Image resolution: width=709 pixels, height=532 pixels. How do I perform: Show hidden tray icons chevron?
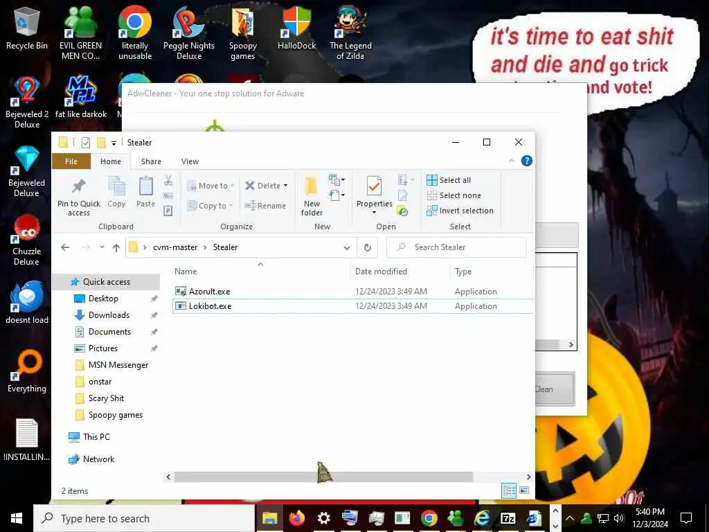tap(570, 518)
